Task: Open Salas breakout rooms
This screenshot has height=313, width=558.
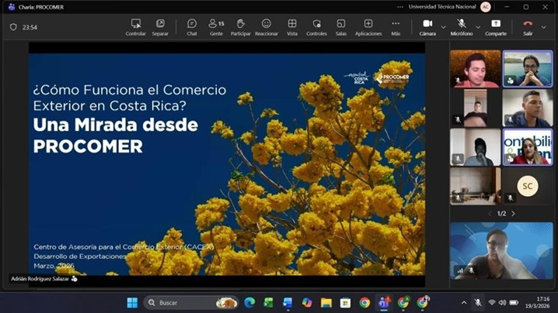Action: coord(341,26)
